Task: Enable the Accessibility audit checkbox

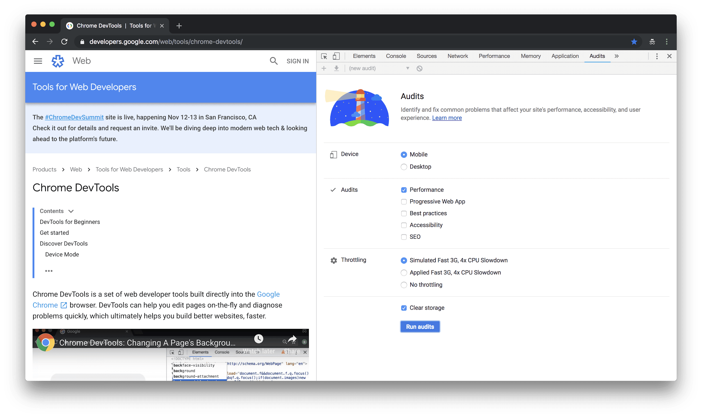Action: coord(404,225)
